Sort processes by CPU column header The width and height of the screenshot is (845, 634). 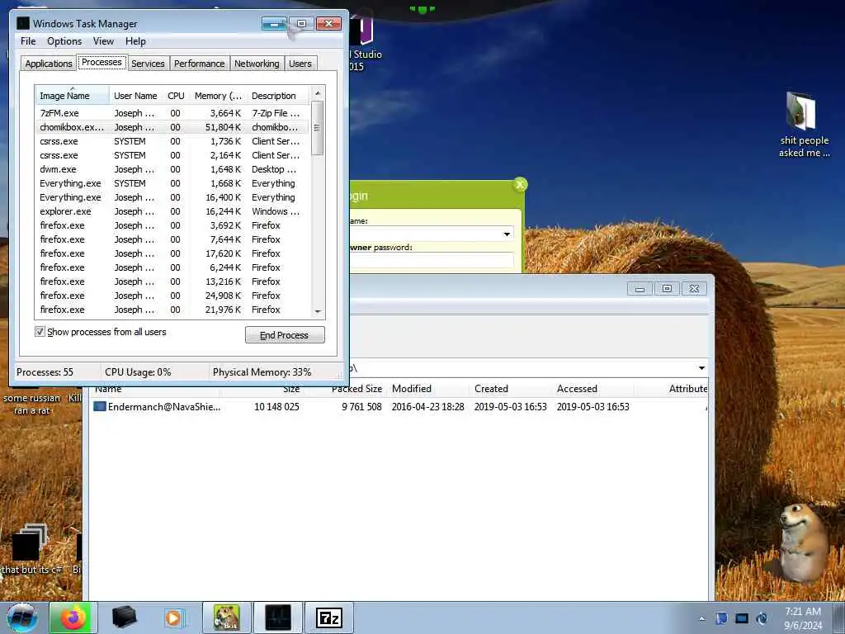176,96
